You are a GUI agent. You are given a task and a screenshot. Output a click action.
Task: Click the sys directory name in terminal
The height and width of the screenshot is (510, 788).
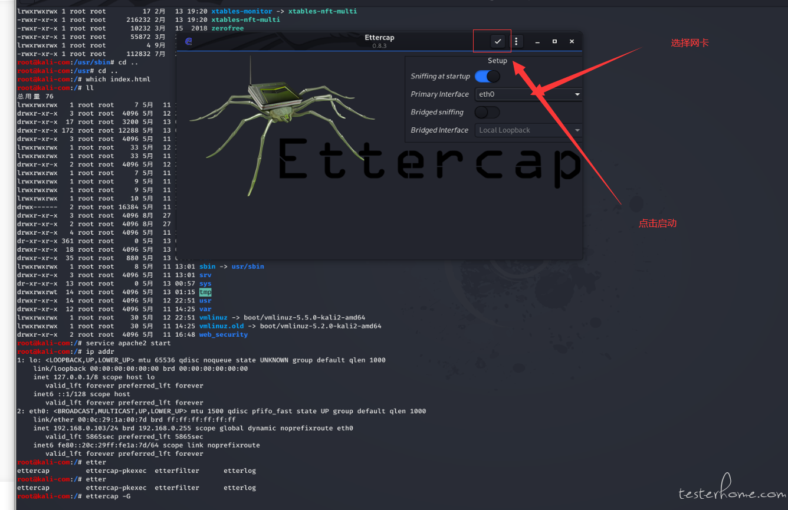[205, 284]
